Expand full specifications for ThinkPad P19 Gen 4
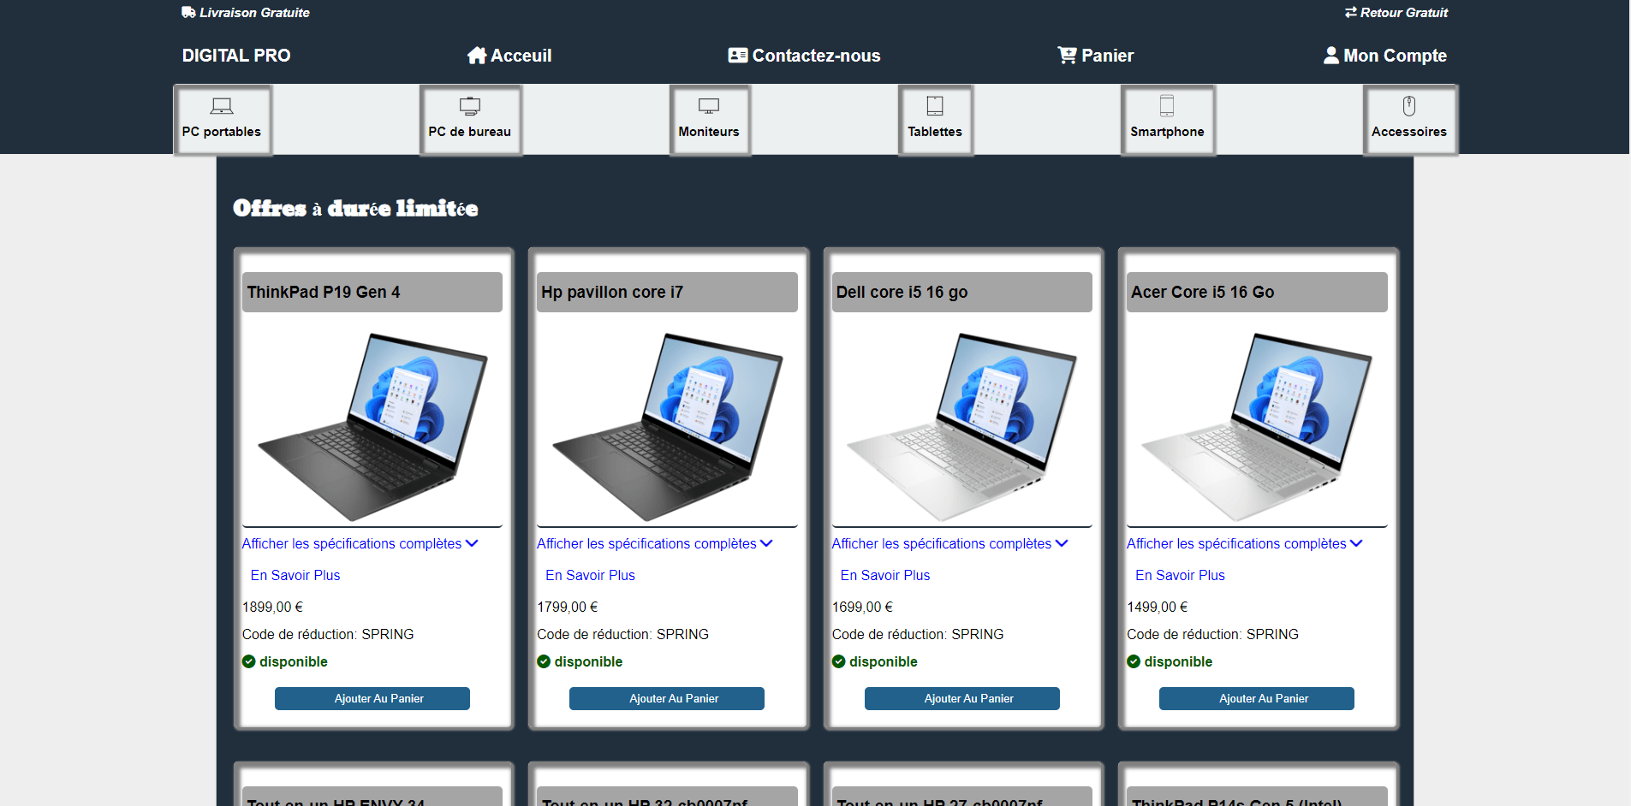The image size is (1631, 806). 360,544
